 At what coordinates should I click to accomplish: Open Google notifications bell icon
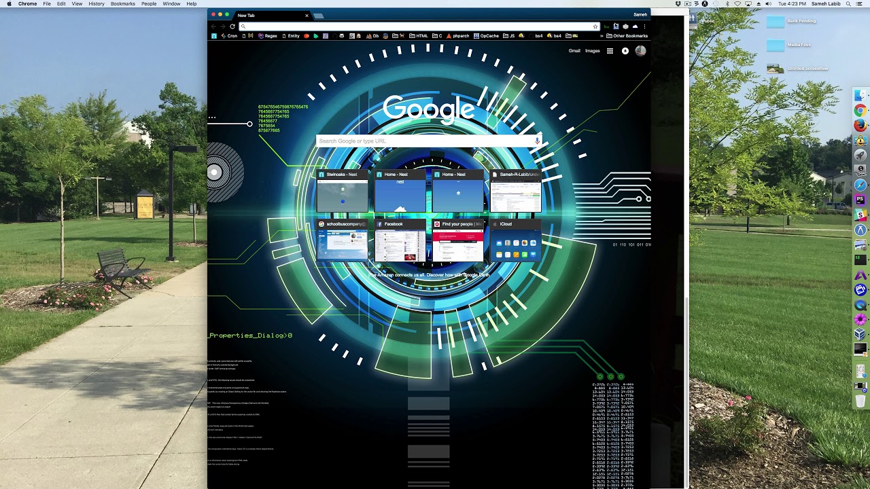pos(625,51)
